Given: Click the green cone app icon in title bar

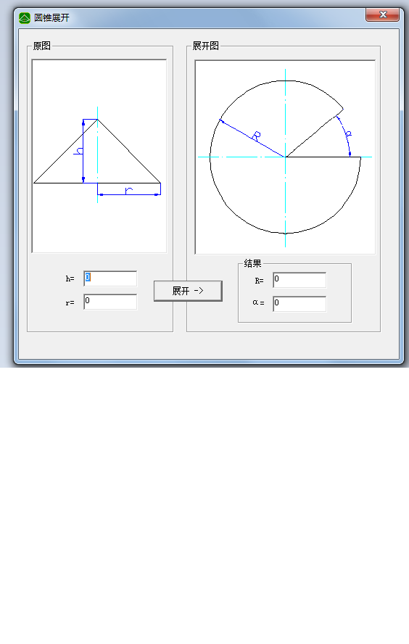Looking at the screenshot, I should pyautogui.click(x=25, y=18).
